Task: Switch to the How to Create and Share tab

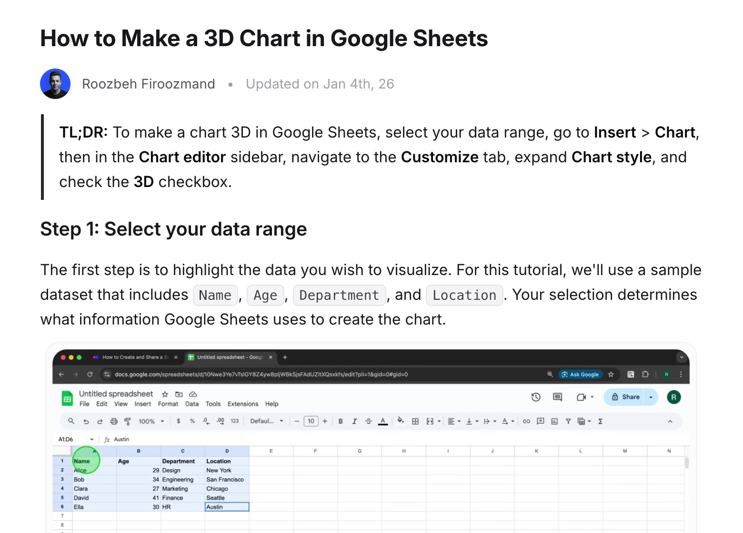Action: [x=135, y=357]
